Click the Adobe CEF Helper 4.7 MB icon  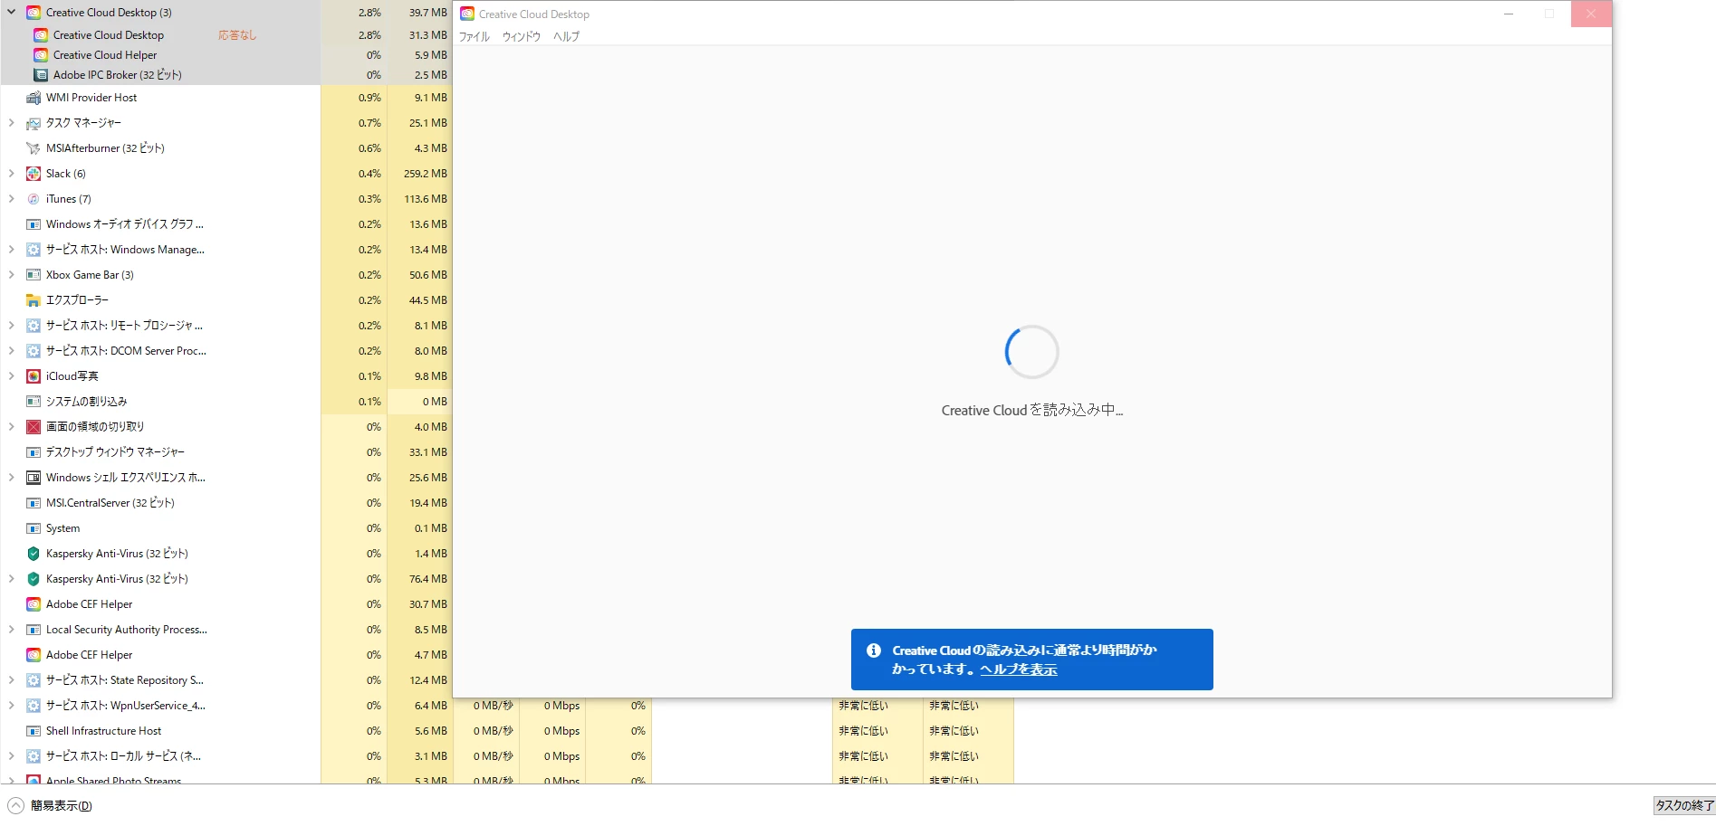[34, 655]
